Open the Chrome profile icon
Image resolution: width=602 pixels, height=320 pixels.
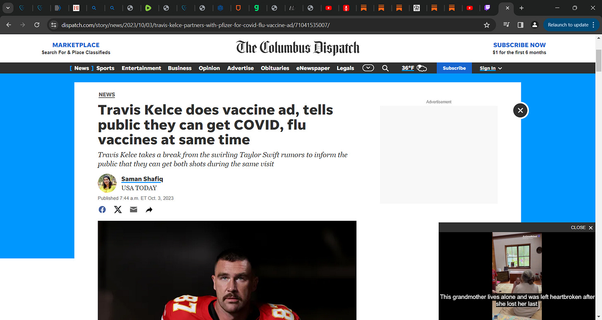coord(535,25)
